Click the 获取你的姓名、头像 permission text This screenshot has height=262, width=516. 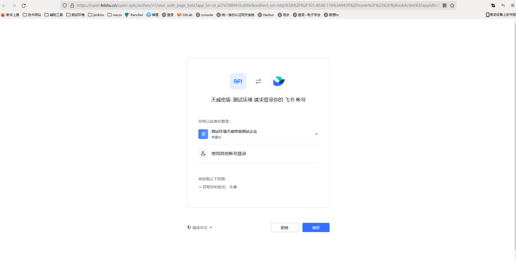click(220, 187)
